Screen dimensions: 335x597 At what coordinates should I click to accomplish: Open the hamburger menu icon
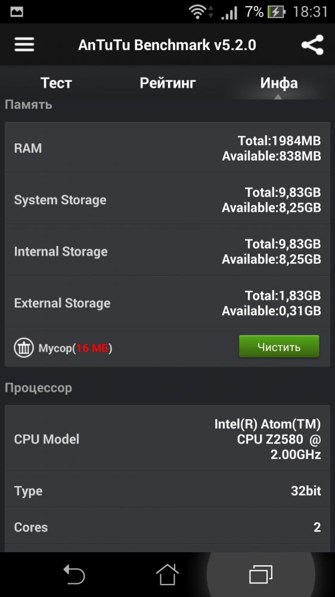pyautogui.click(x=24, y=45)
